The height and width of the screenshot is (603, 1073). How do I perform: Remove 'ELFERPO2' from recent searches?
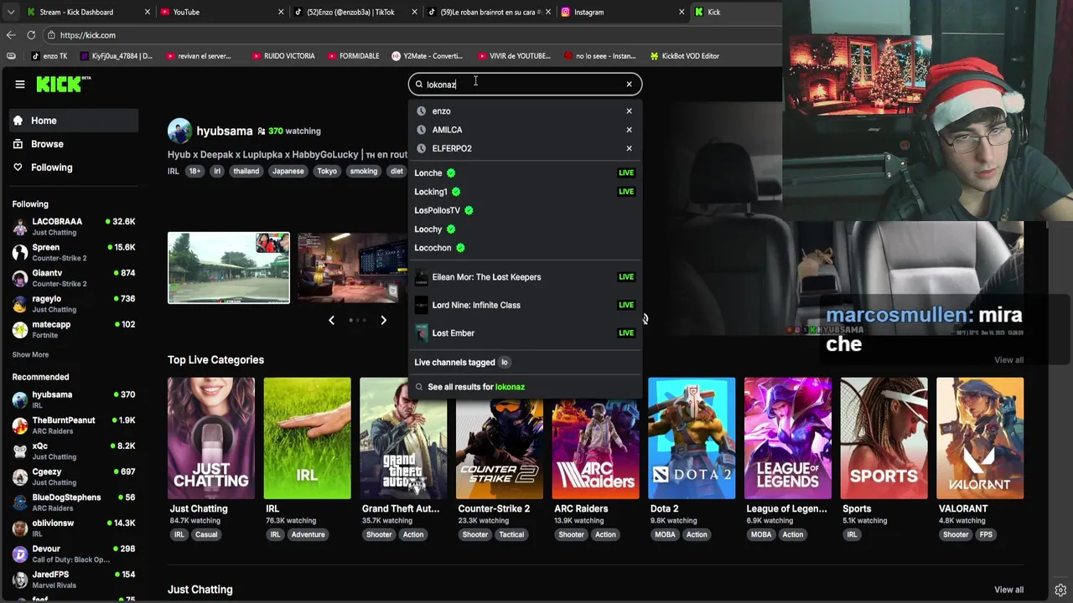pyautogui.click(x=629, y=148)
